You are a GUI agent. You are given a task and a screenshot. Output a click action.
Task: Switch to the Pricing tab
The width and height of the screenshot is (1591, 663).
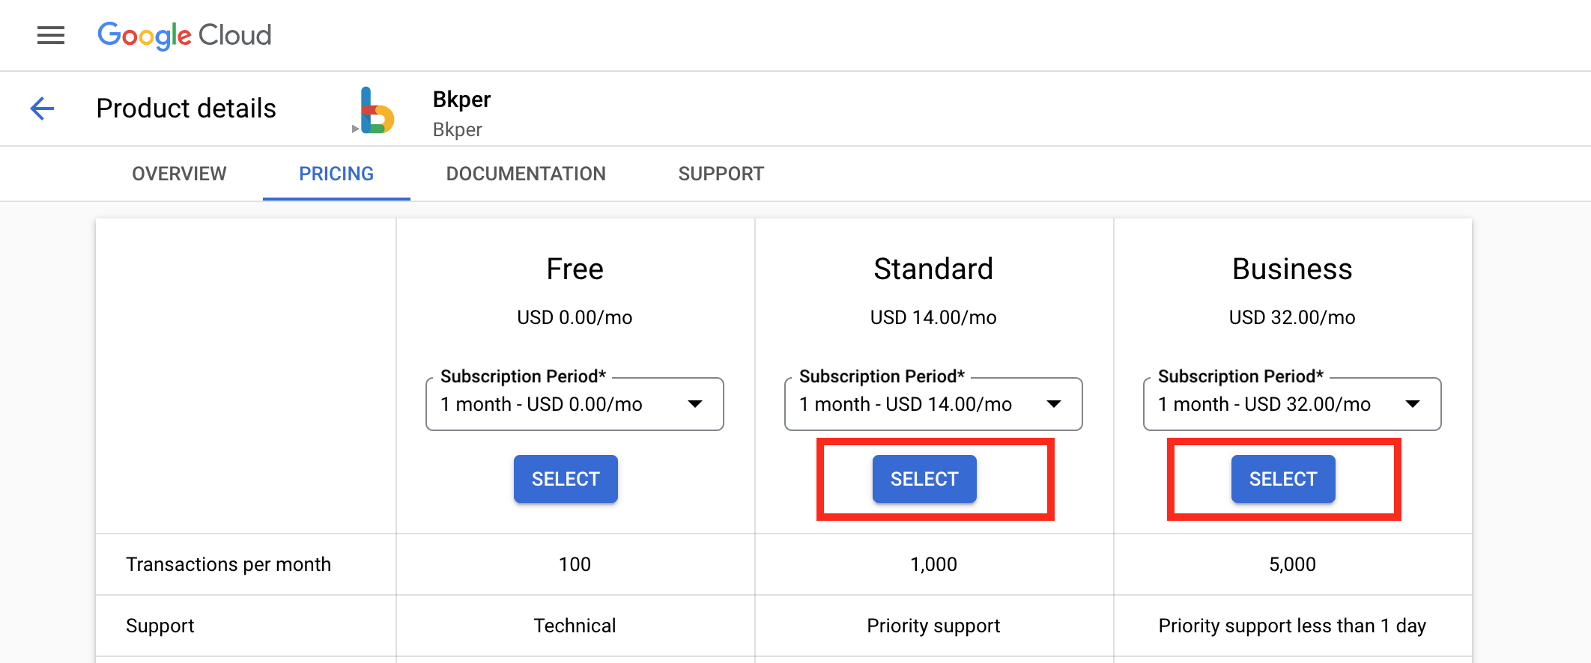pyautogui.click(x=336, y=174)
